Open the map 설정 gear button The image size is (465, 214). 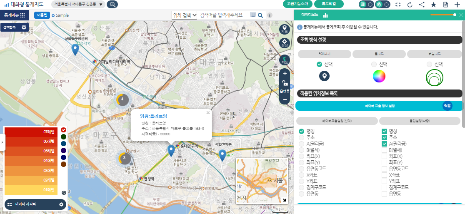pos(285,43)
